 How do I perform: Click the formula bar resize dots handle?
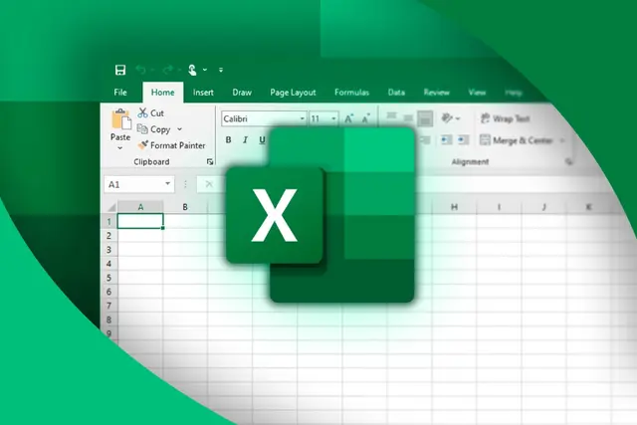point(185,184)
